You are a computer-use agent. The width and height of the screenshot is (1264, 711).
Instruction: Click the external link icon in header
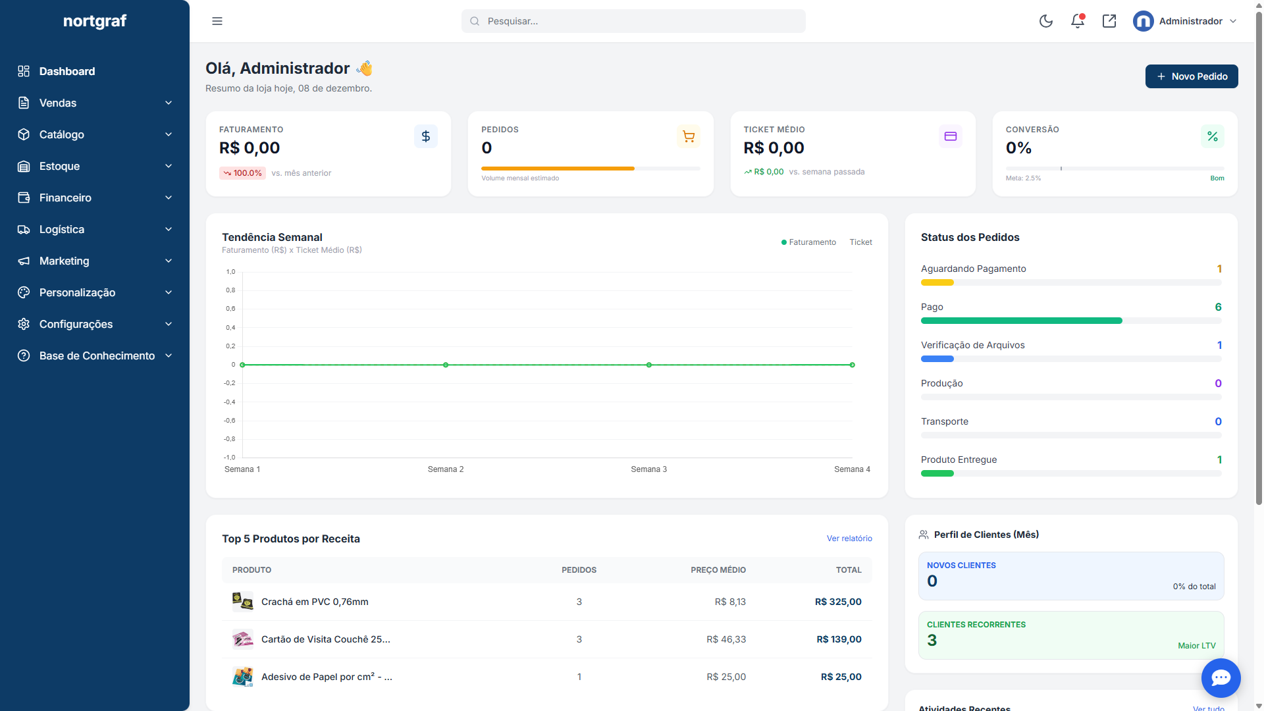pyautogui.click(x=1109, y=21)
